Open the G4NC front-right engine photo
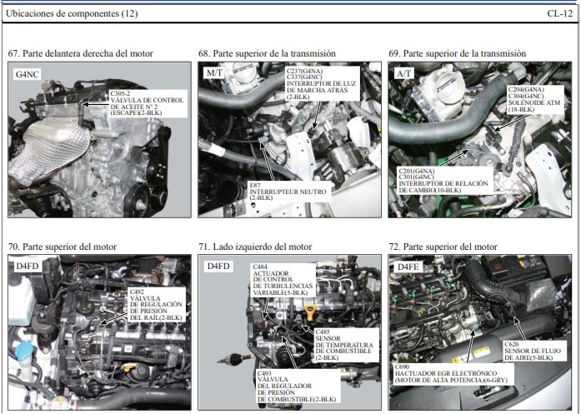The image size is (581, 414). tap(100, 140)
